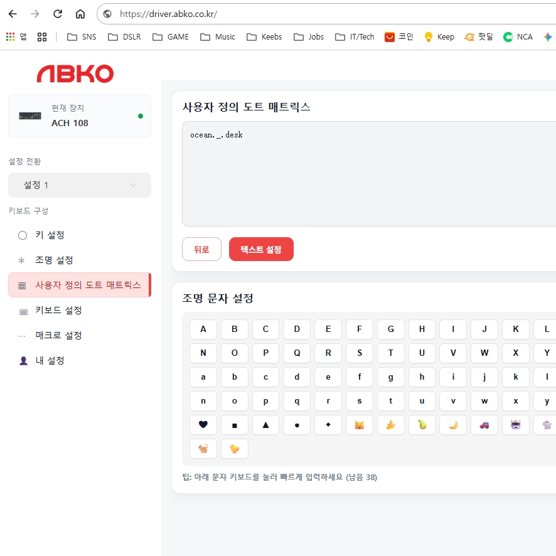Open the Music bookmarks folder

coord(218,36)
